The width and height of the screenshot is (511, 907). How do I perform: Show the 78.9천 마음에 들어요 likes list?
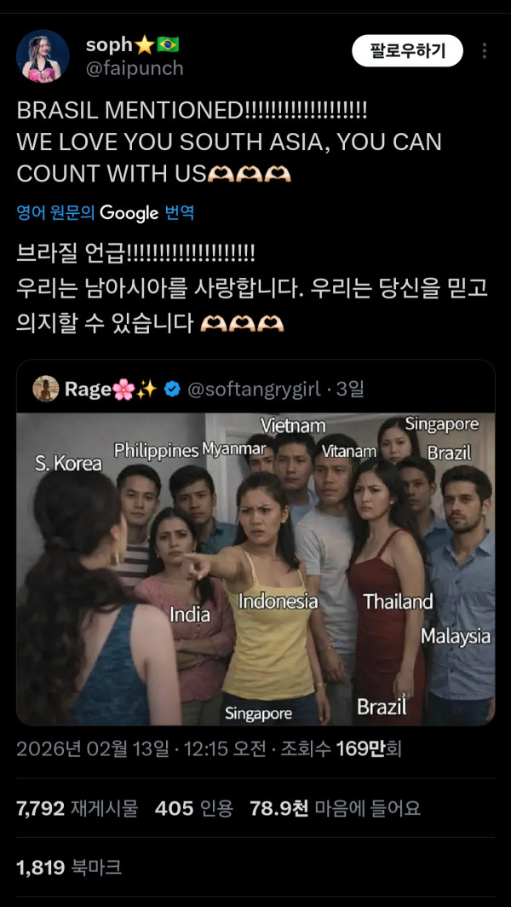point(335,808)
